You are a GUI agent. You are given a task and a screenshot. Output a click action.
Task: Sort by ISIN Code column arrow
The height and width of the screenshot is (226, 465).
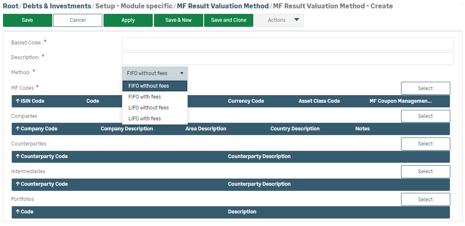[30, 101]
